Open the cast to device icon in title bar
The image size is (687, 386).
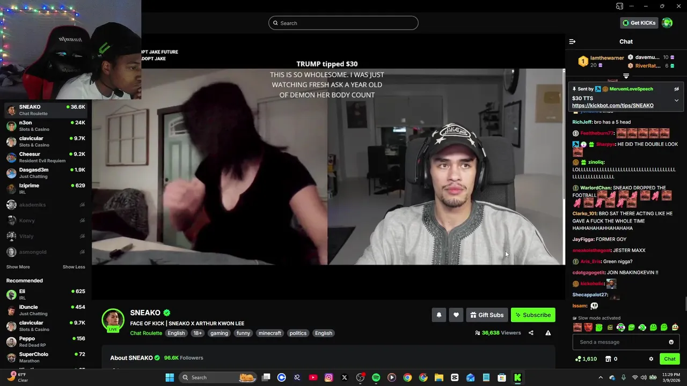(620, 6)
